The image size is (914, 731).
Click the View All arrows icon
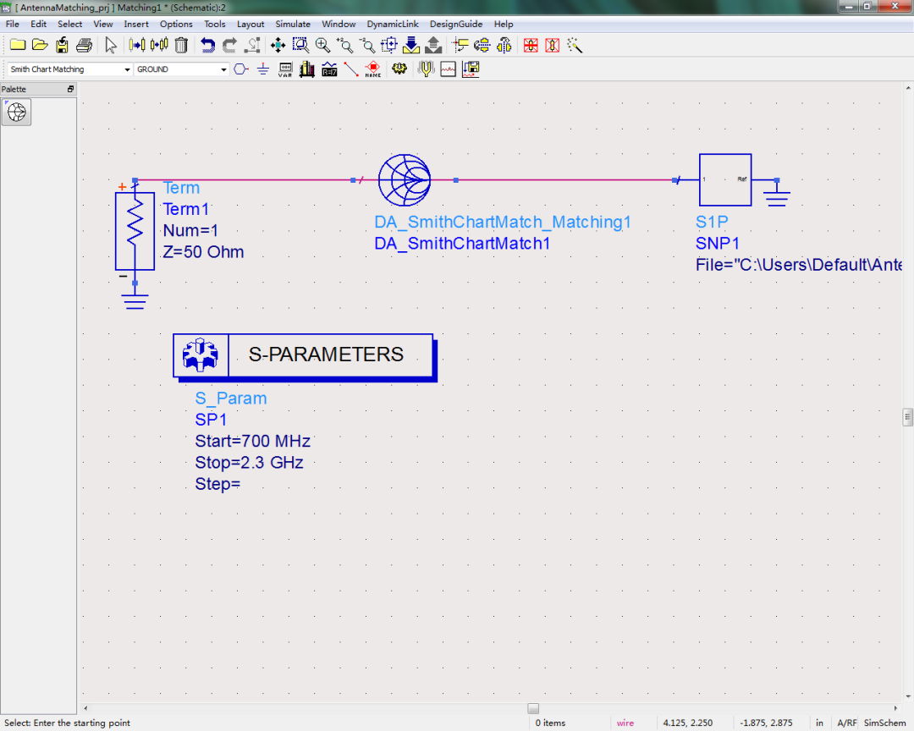[x=278, y=45]
